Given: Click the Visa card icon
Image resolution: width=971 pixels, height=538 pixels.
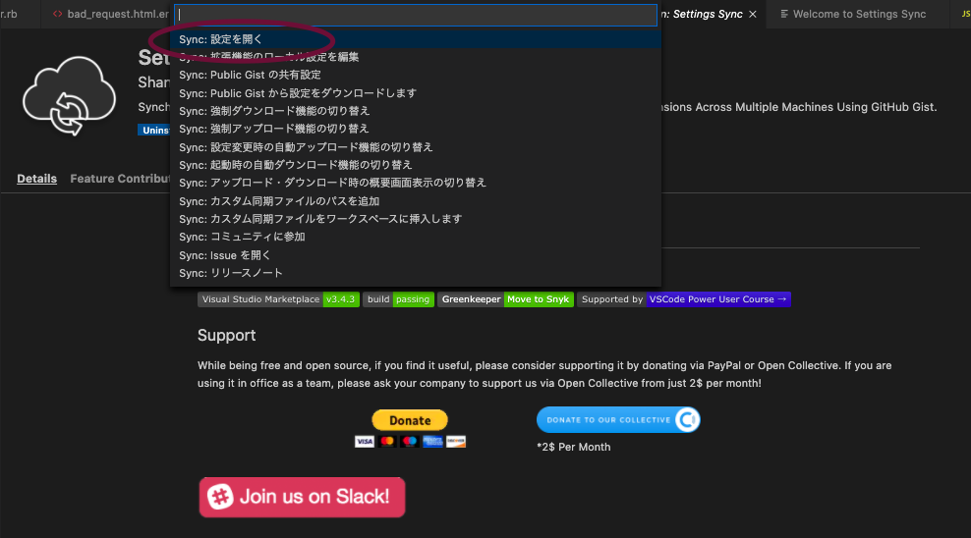Looking at the screenshot, I should click(x=364, y=442).
